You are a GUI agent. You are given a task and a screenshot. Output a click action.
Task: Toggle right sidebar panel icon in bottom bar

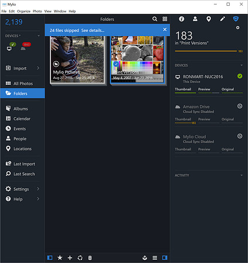165,258
